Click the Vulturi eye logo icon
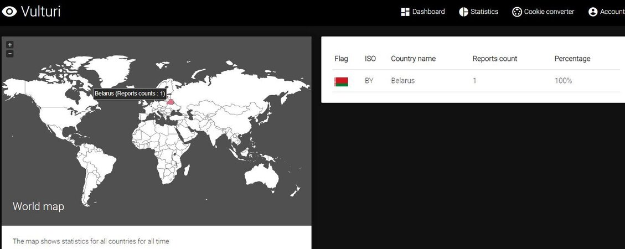625x249 pixels. (x=9, y=12)
